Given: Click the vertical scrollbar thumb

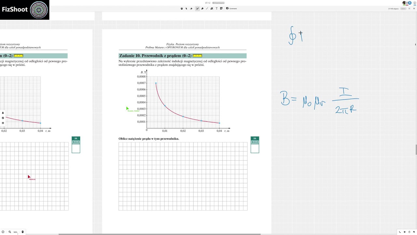Looking at the screenshot, I should tap(416, 149).
